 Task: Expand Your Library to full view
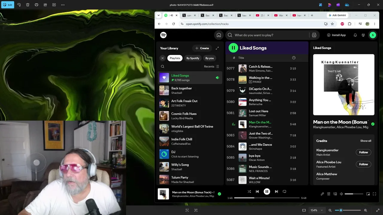coord(217,48)
